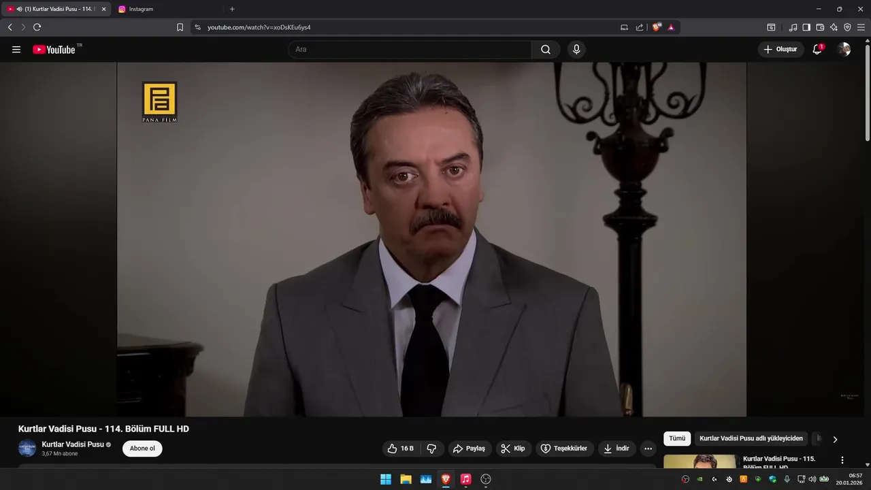Open OBS Studio from taskbar

(x=486, y=479)
